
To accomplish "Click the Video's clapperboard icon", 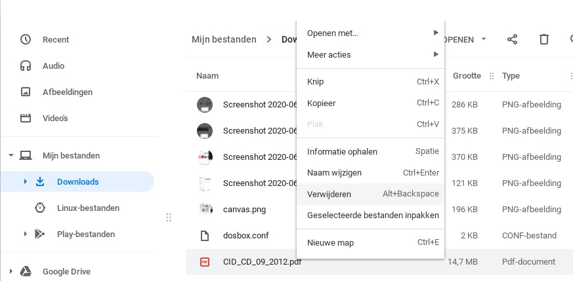I will [x=26, y=119].
